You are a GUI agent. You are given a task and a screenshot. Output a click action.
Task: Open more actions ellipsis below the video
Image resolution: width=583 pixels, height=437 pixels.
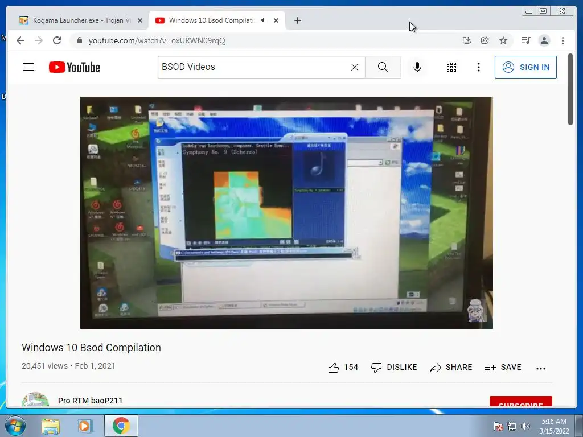point(541,368)
